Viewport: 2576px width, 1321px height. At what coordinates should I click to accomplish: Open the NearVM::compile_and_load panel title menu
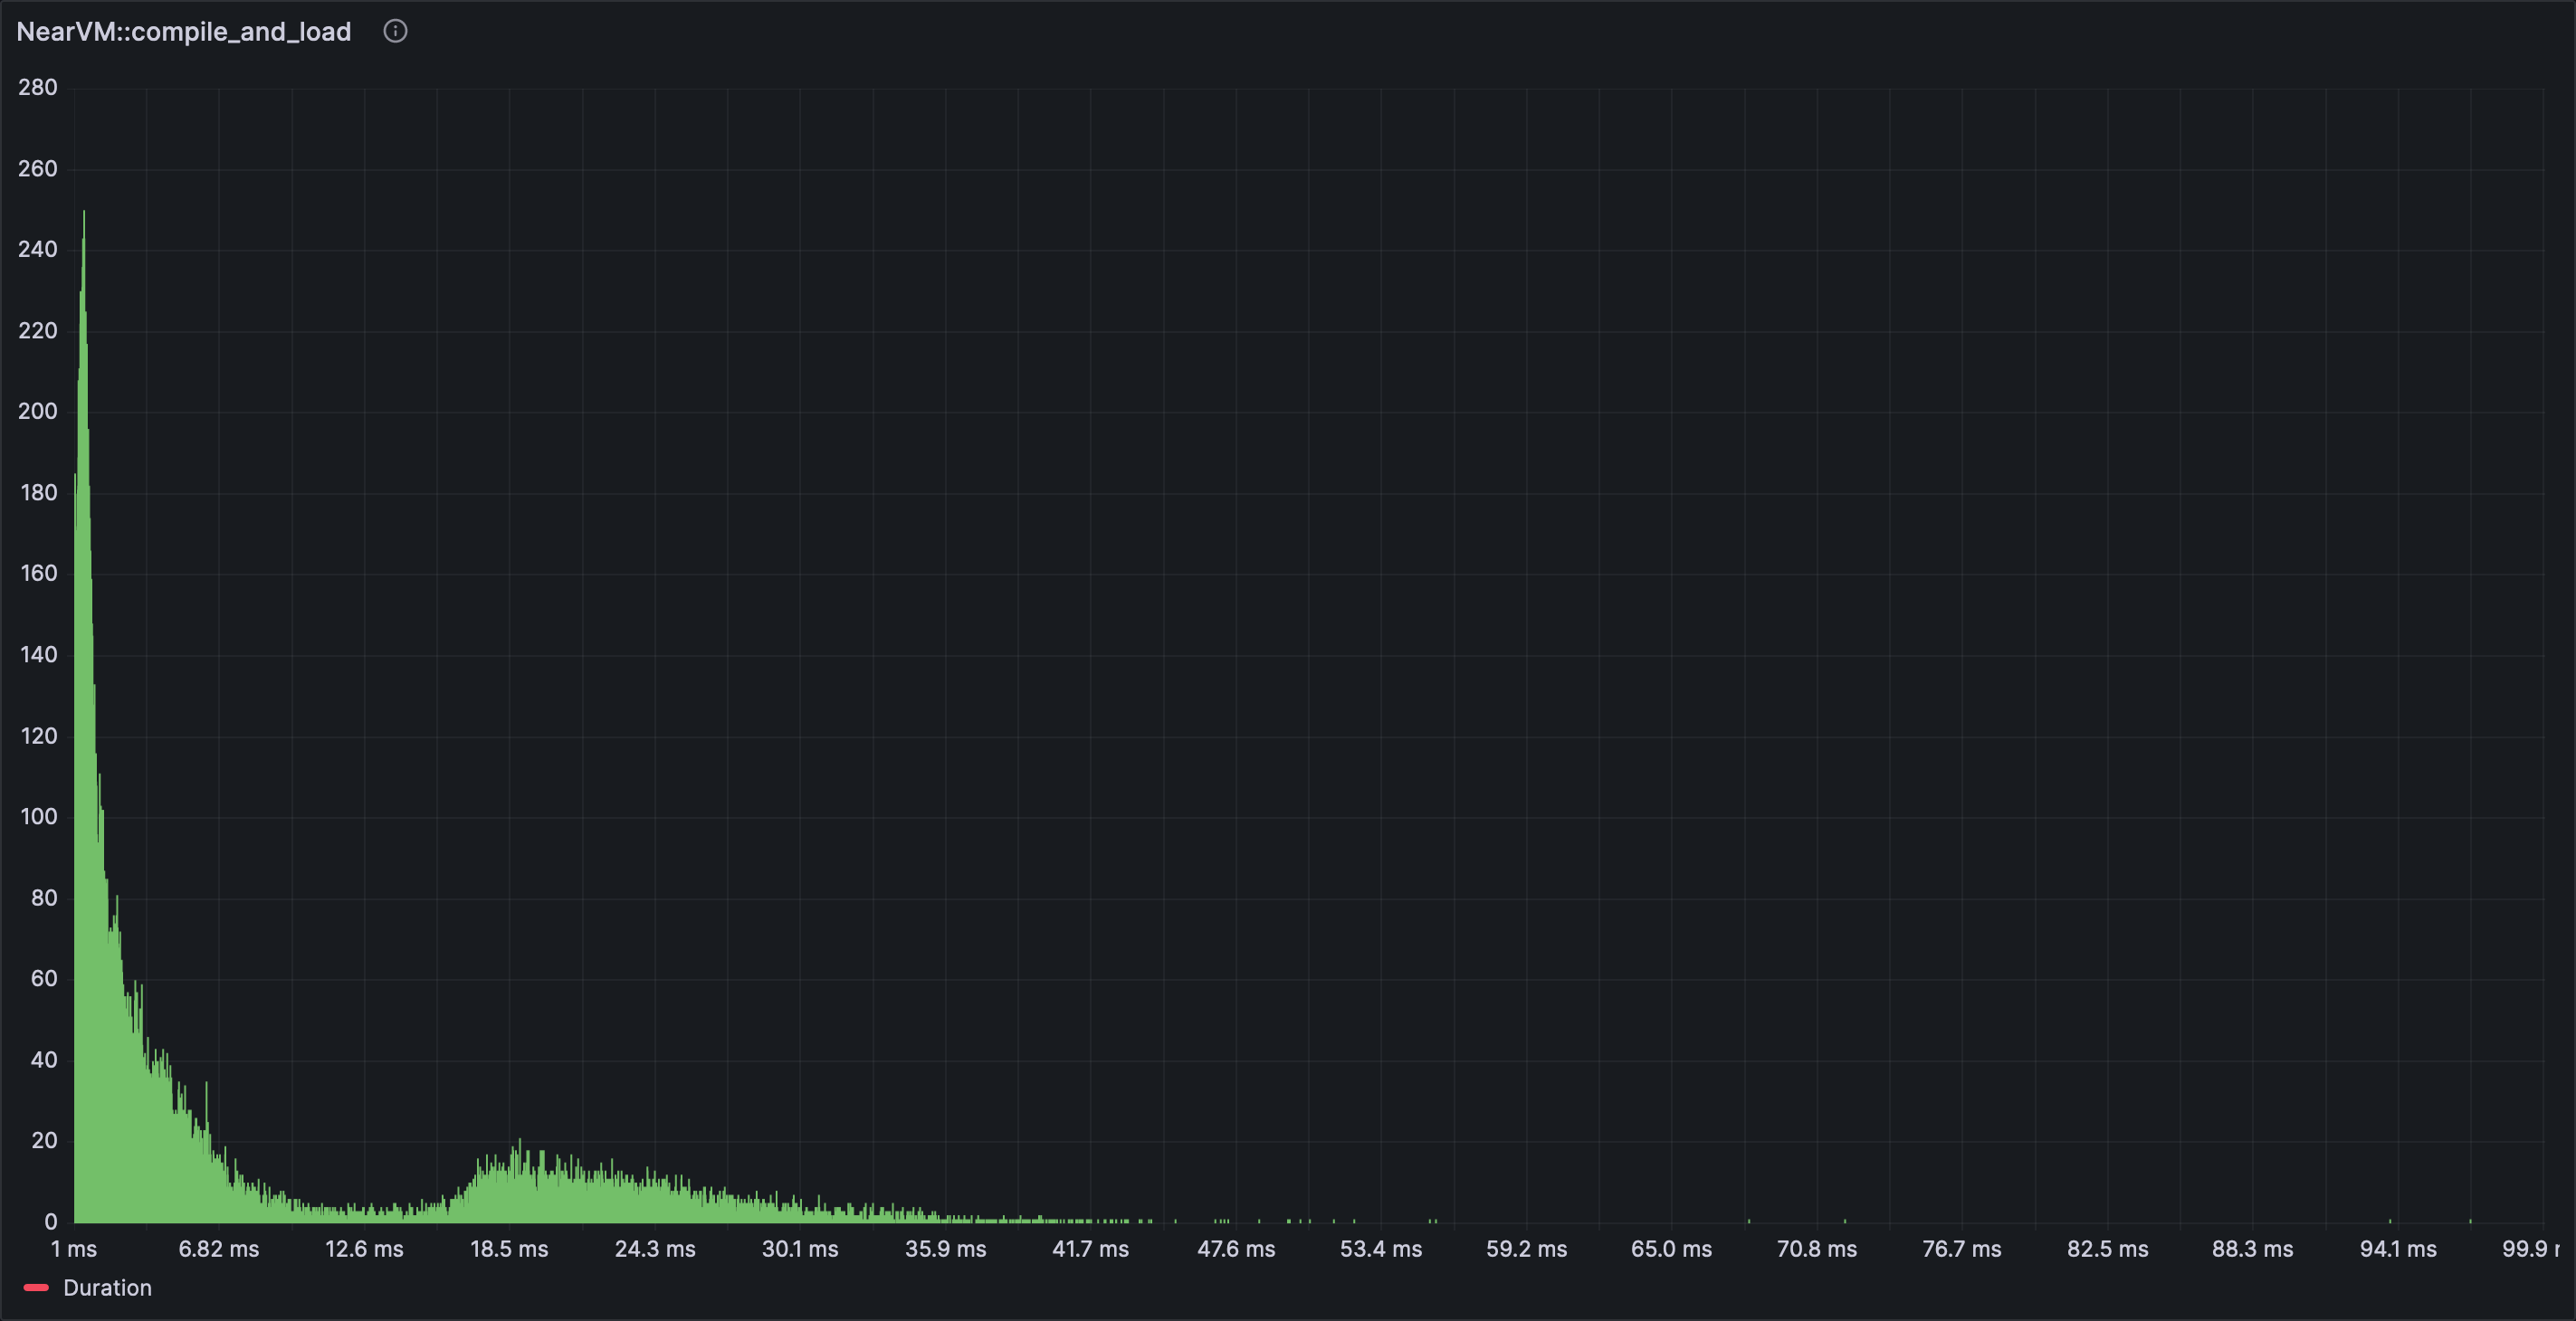tap(184, 32)
